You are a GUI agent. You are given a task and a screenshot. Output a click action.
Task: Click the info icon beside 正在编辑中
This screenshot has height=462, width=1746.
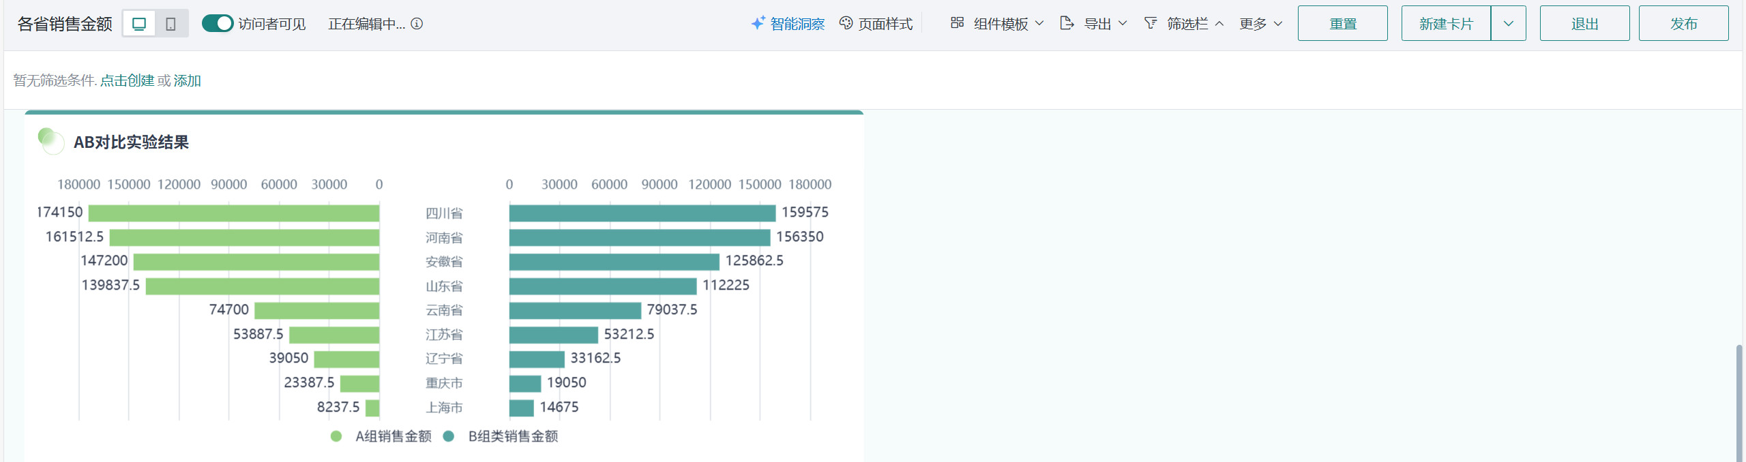coord(417,24)
